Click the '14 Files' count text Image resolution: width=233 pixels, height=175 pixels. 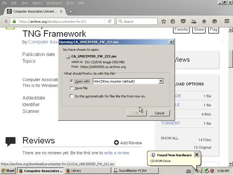pos(205,140)
